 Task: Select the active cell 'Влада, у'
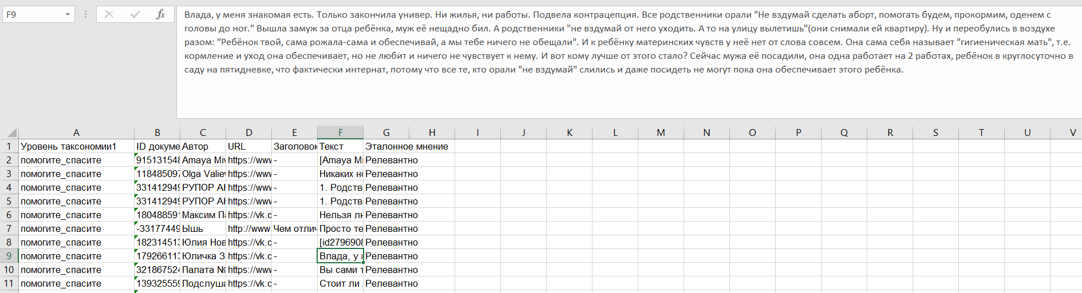pos(341,256)
